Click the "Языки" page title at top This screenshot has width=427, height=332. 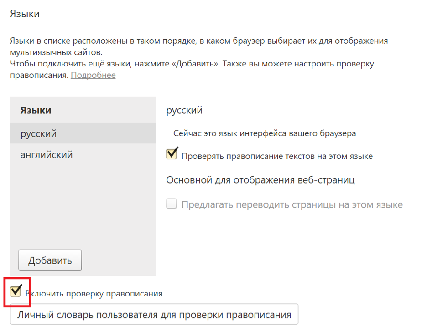25,14
